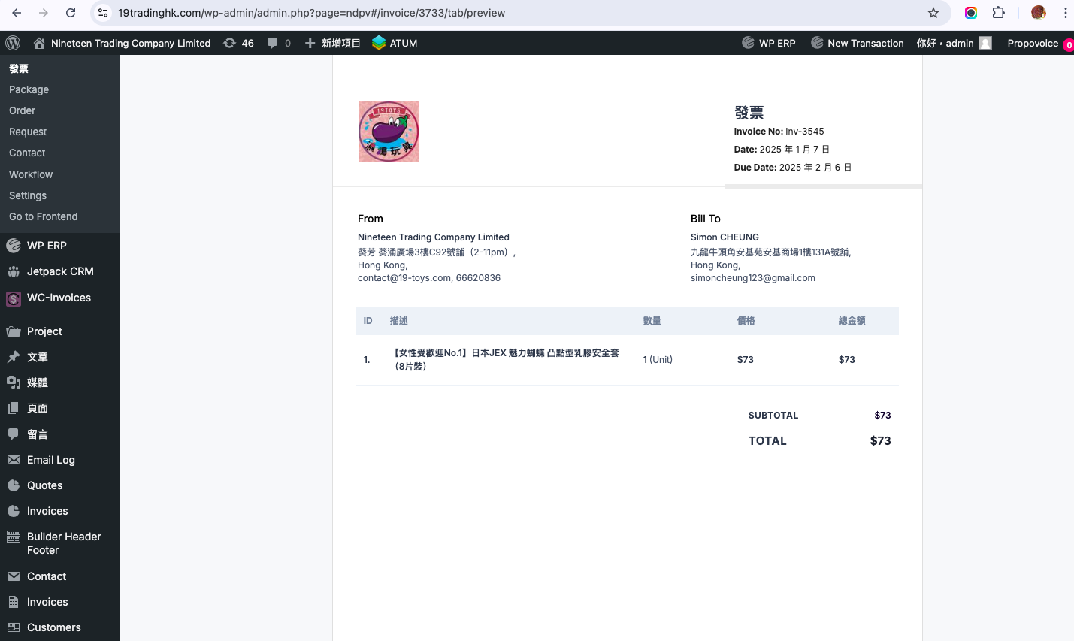1074x641 pixels.
Task: Reload the page using the refresh icon
Action: [x=71, y=13]
